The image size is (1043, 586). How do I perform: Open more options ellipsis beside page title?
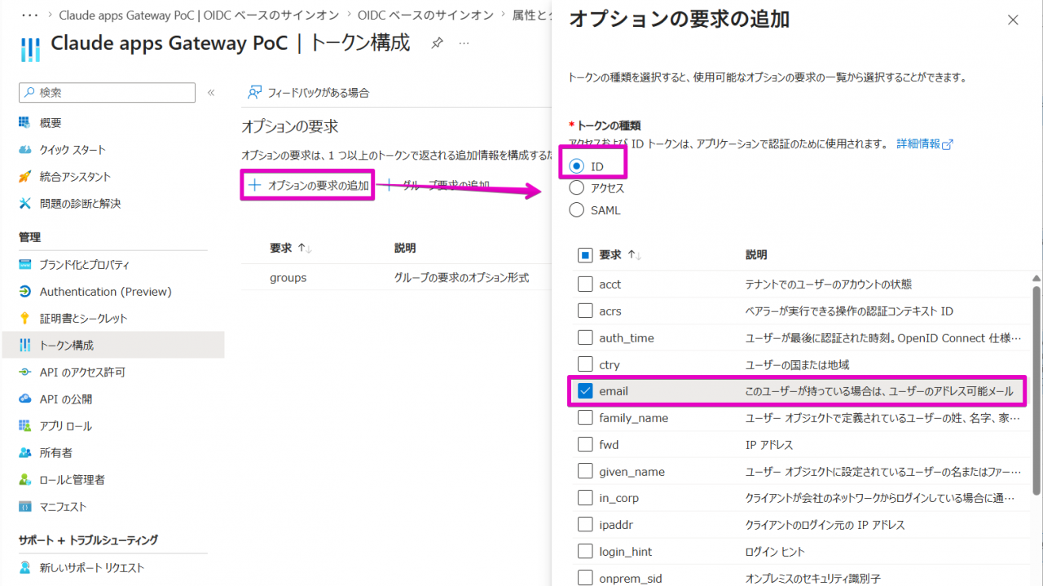click(464, 43)
